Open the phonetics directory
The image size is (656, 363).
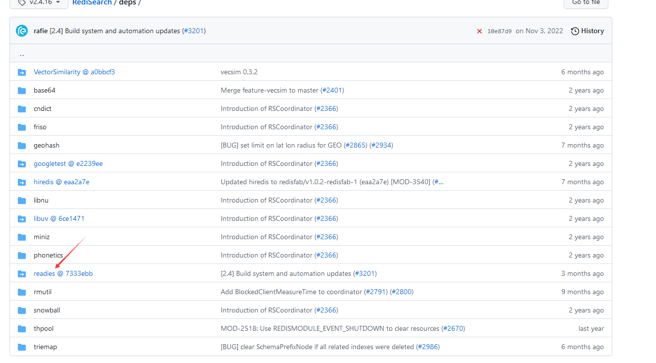49,255
